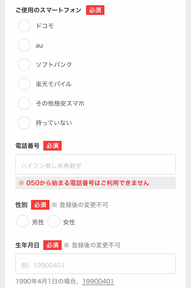
Task: Click the 持っていない label text
Action: (54, 123)
